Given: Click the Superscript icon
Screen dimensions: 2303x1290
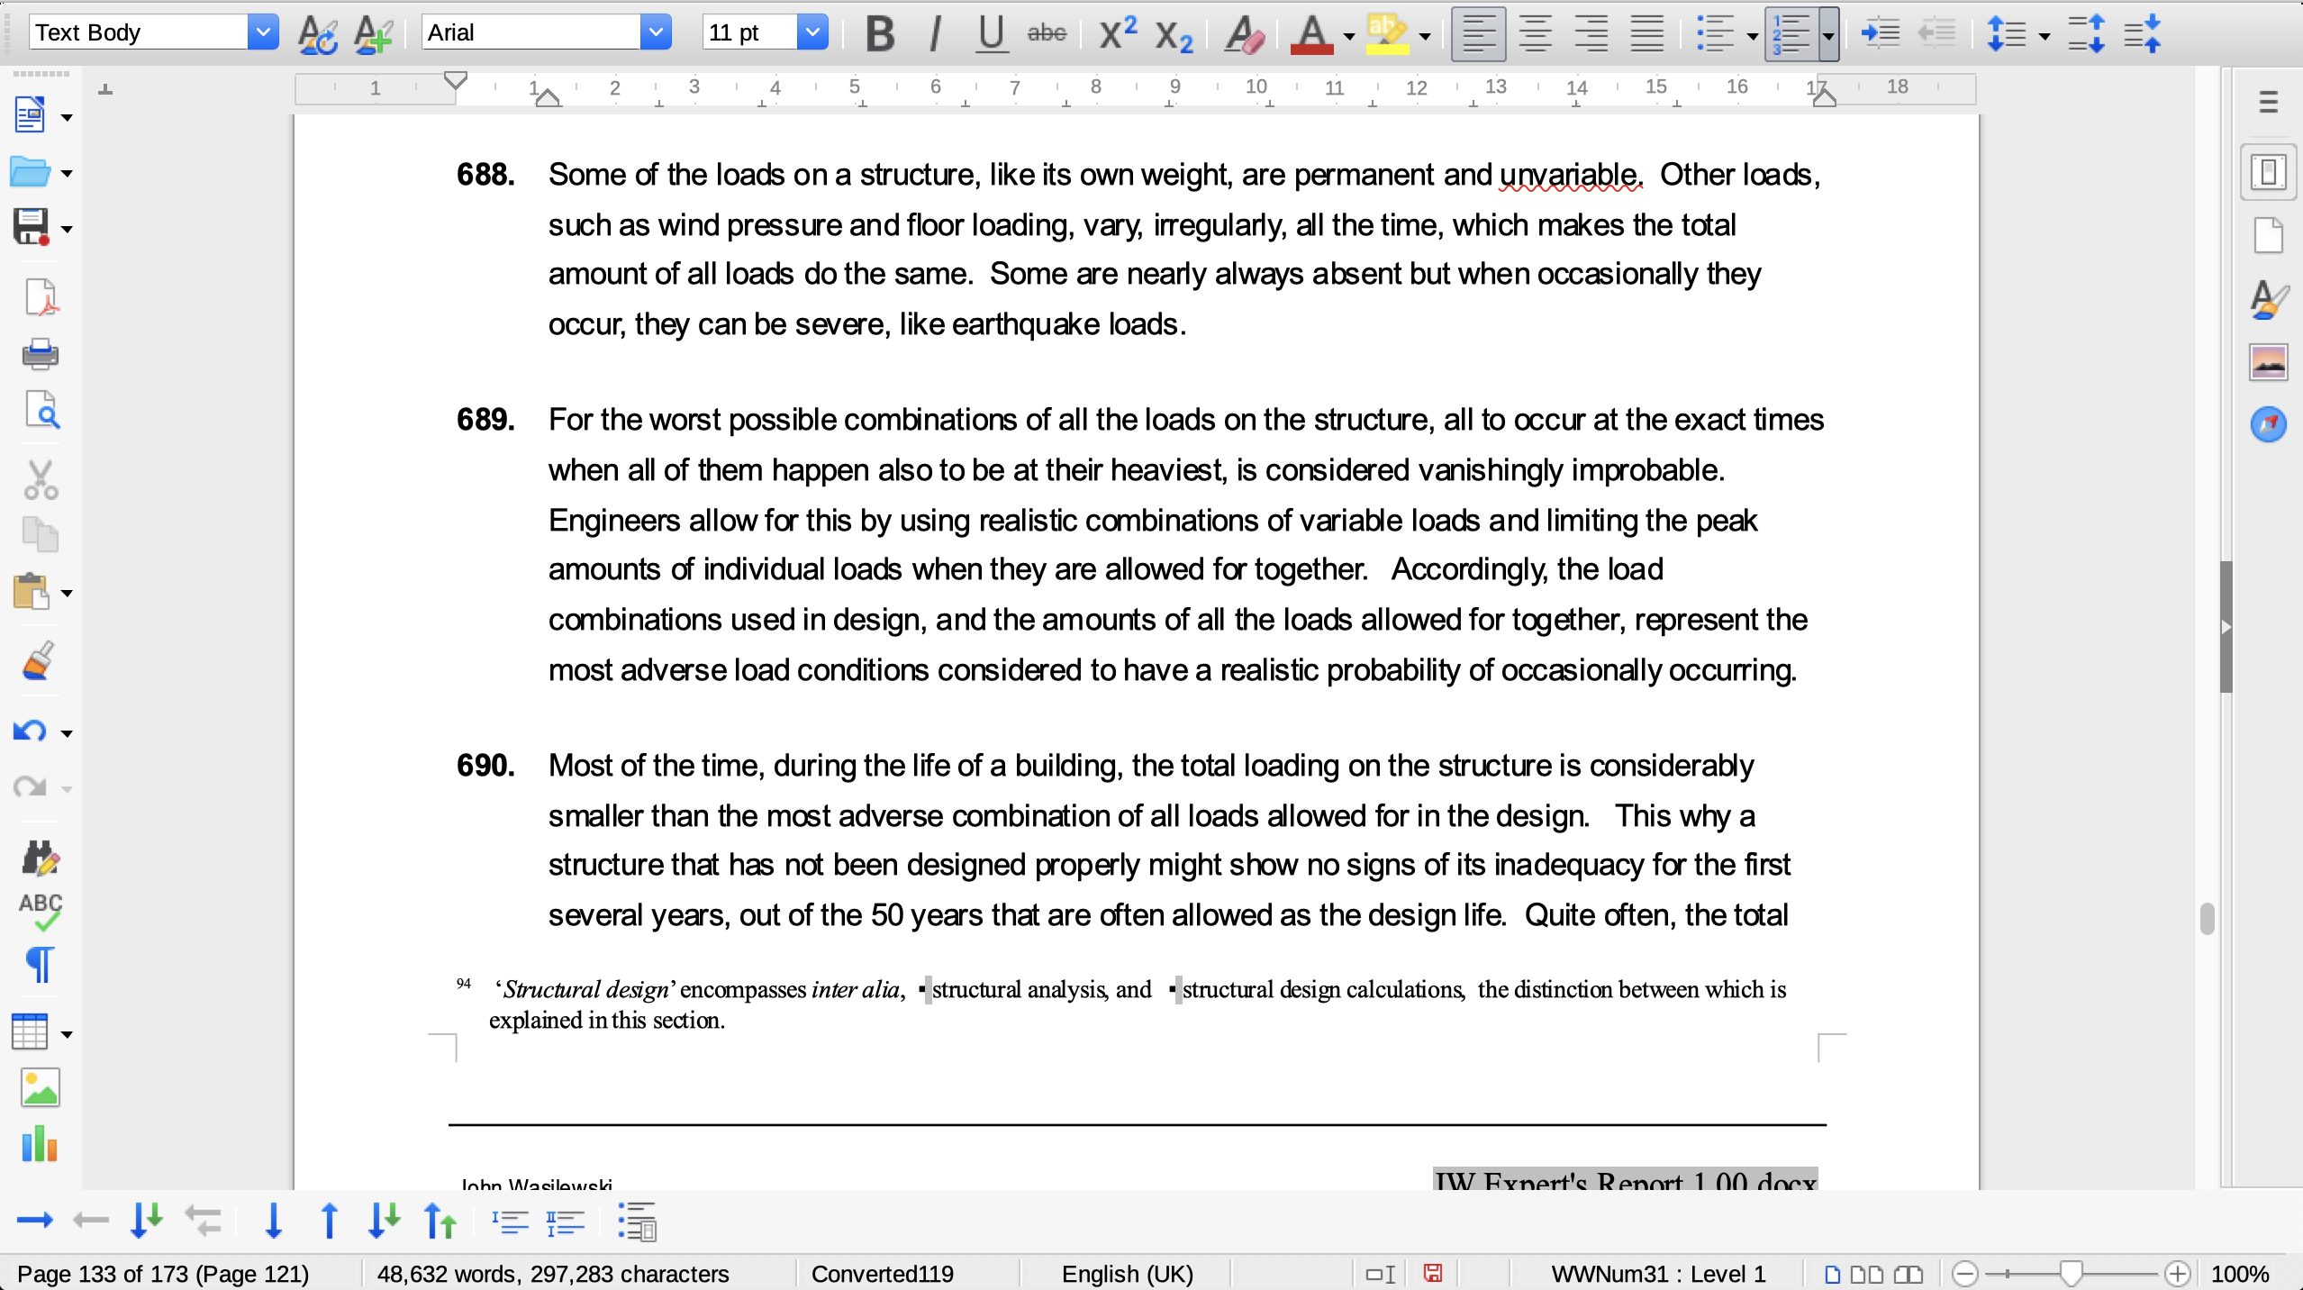Looking at the screenshot, I should [x=1117, y=34].
